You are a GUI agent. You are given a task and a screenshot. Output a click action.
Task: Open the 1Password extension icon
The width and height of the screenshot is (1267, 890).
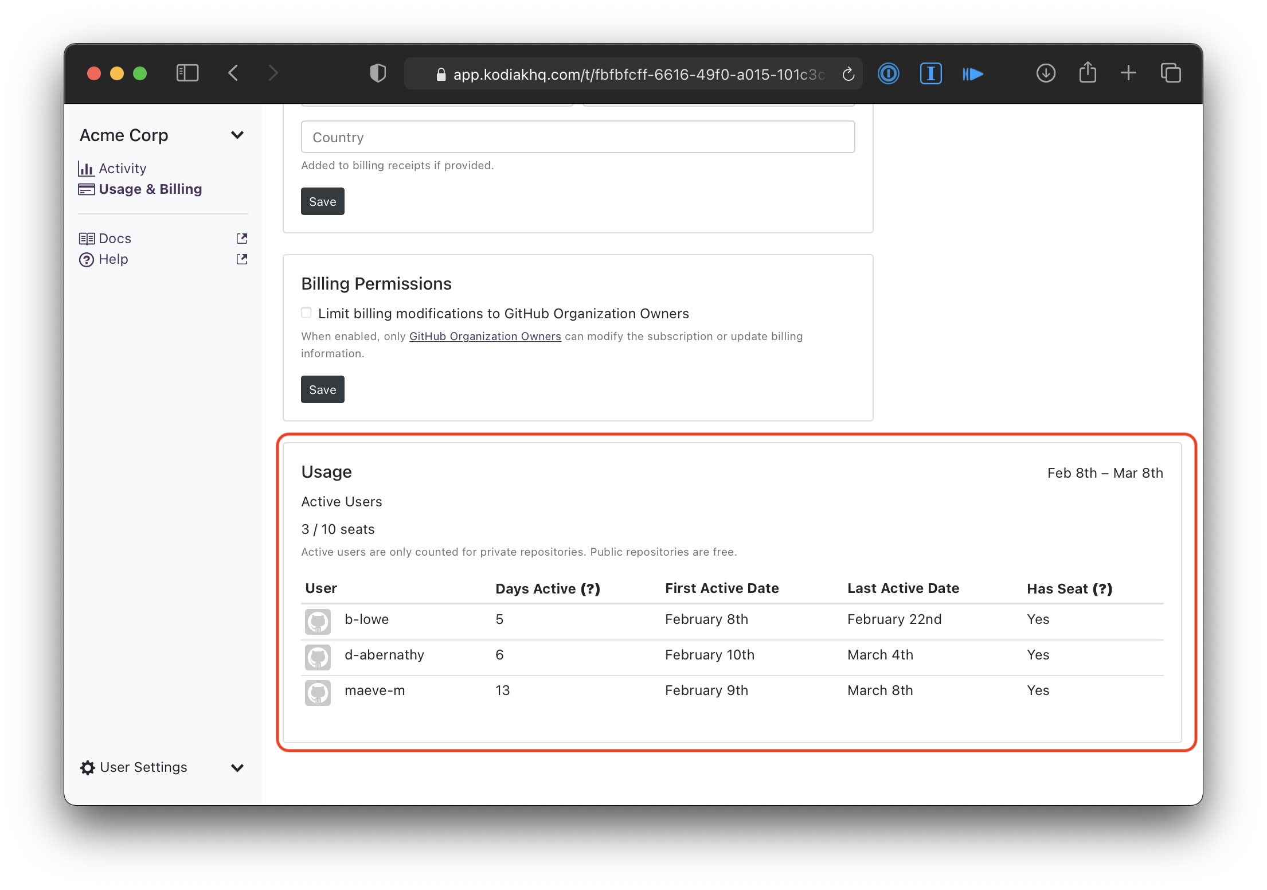[888, 73]
